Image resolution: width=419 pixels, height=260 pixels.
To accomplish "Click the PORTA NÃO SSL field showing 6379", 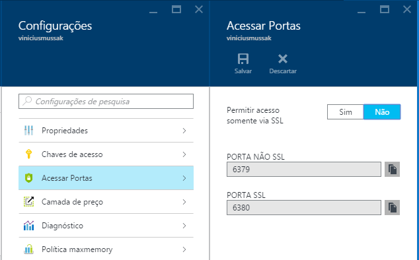I will 304,169.
